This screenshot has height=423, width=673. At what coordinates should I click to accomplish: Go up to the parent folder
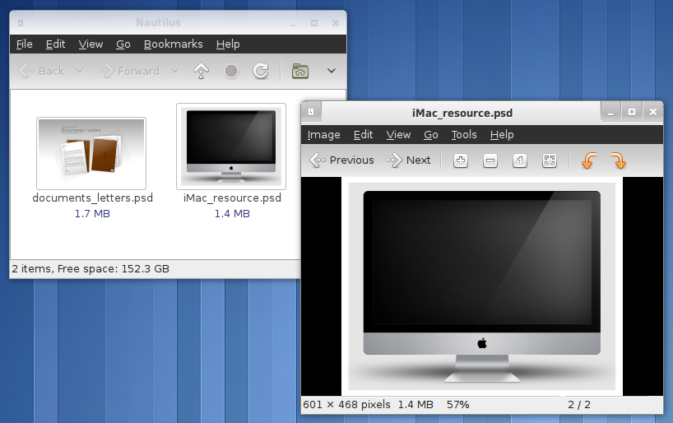(201, 71)
